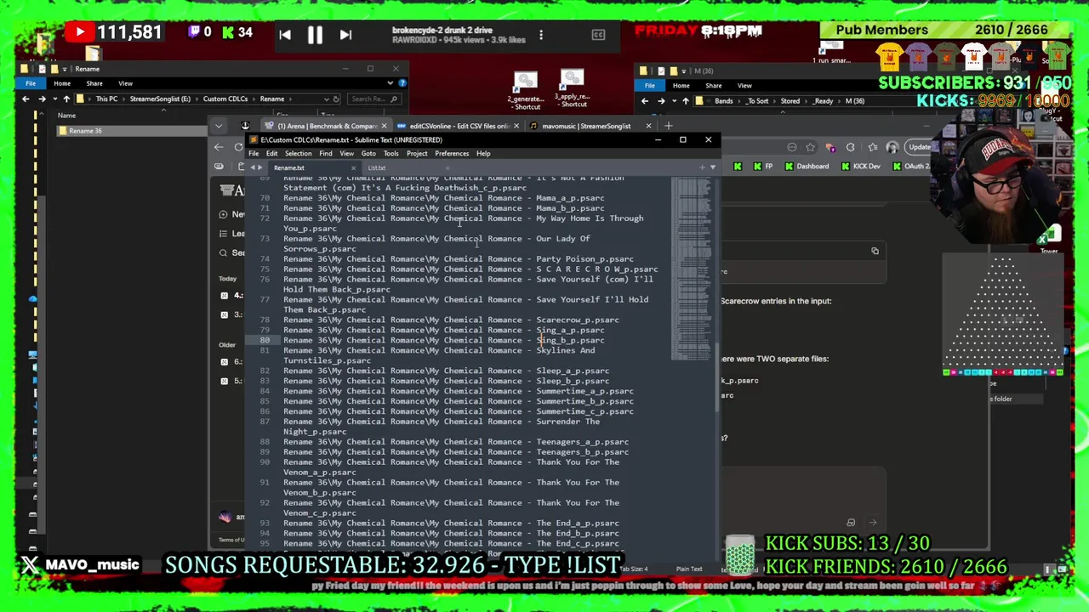
Task: Open Project menu in Sublime Text
Action: click(x=417, y=154)
